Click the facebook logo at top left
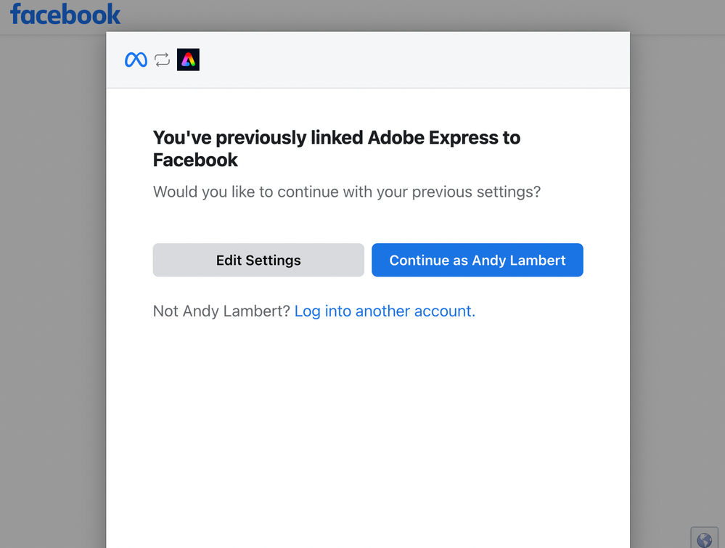Viewport: 725px width, 548px height. [65, 15]
